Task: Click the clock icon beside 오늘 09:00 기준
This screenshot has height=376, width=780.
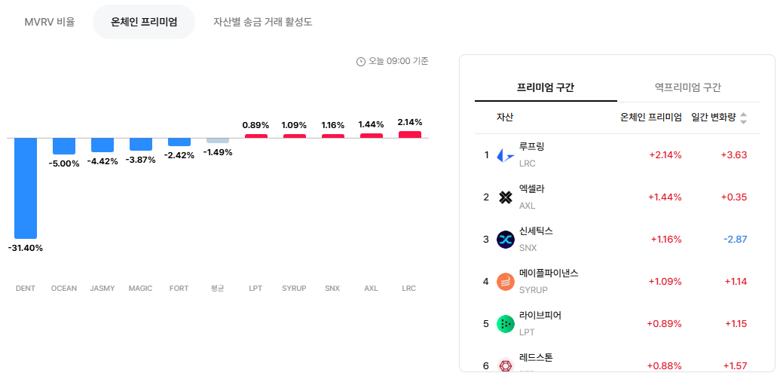Action: click(361, 62)
